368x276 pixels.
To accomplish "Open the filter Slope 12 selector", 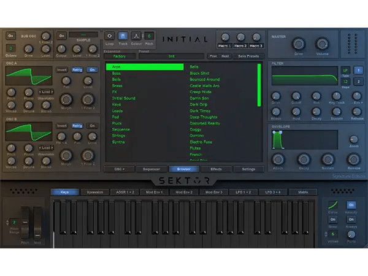I will tap(345, 82).
